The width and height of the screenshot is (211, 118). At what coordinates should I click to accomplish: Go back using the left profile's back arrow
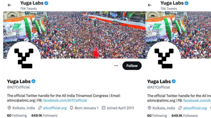[x=9, y=5]
